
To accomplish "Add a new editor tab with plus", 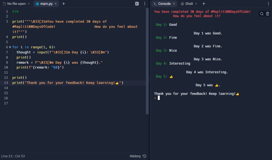I will [64, 4].
